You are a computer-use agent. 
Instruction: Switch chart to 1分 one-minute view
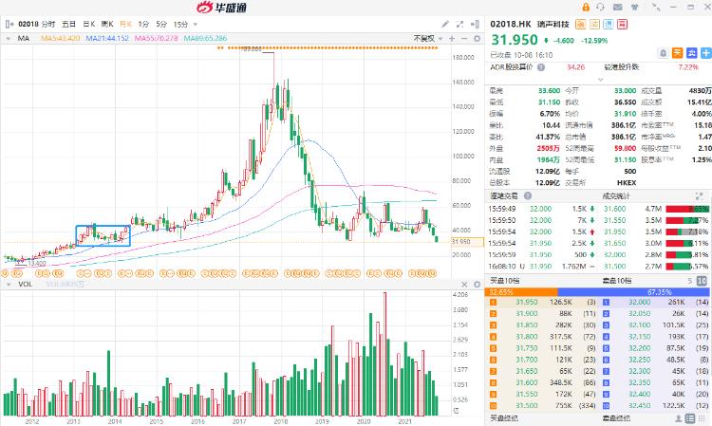143,24
